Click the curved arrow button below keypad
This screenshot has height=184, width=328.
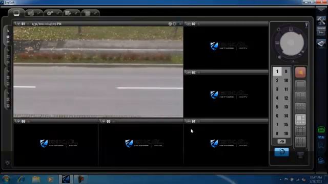(281, 142)
